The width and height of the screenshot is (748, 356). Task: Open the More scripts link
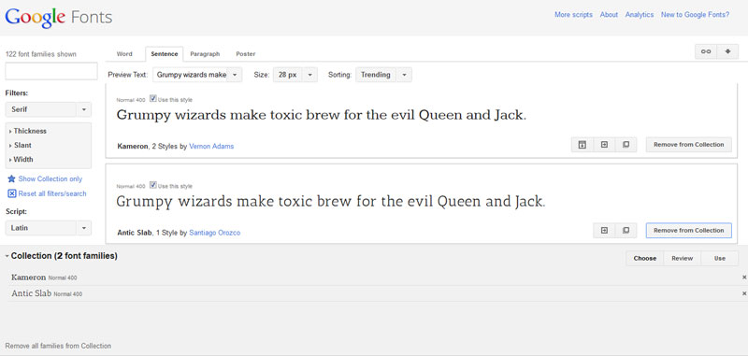(573, 15)
